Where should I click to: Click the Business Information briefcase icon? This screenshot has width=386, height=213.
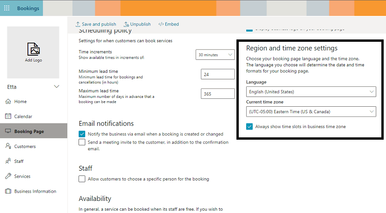8,191
